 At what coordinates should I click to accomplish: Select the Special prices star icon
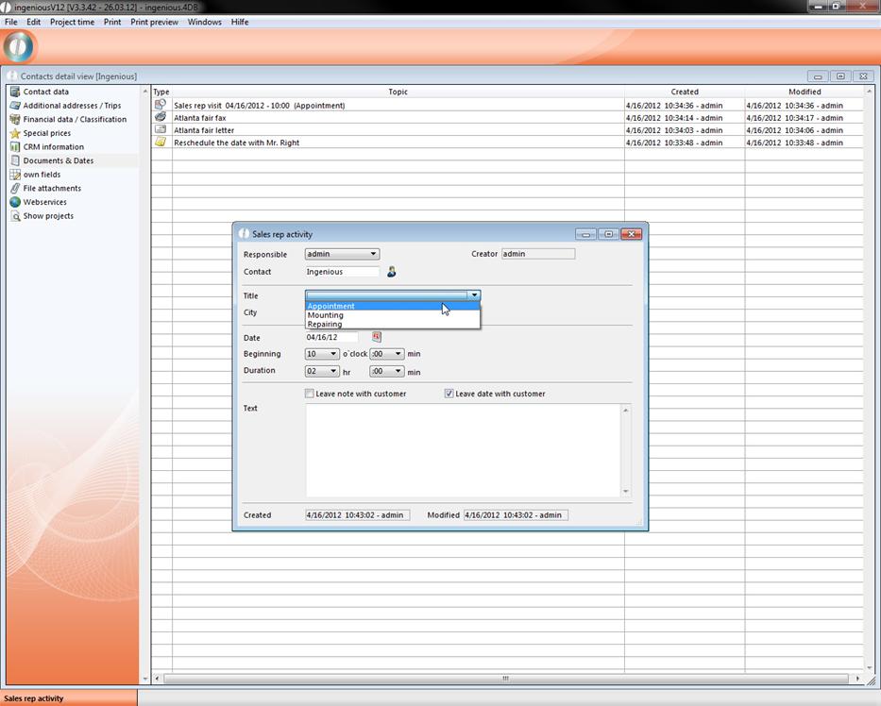[15, 133]
